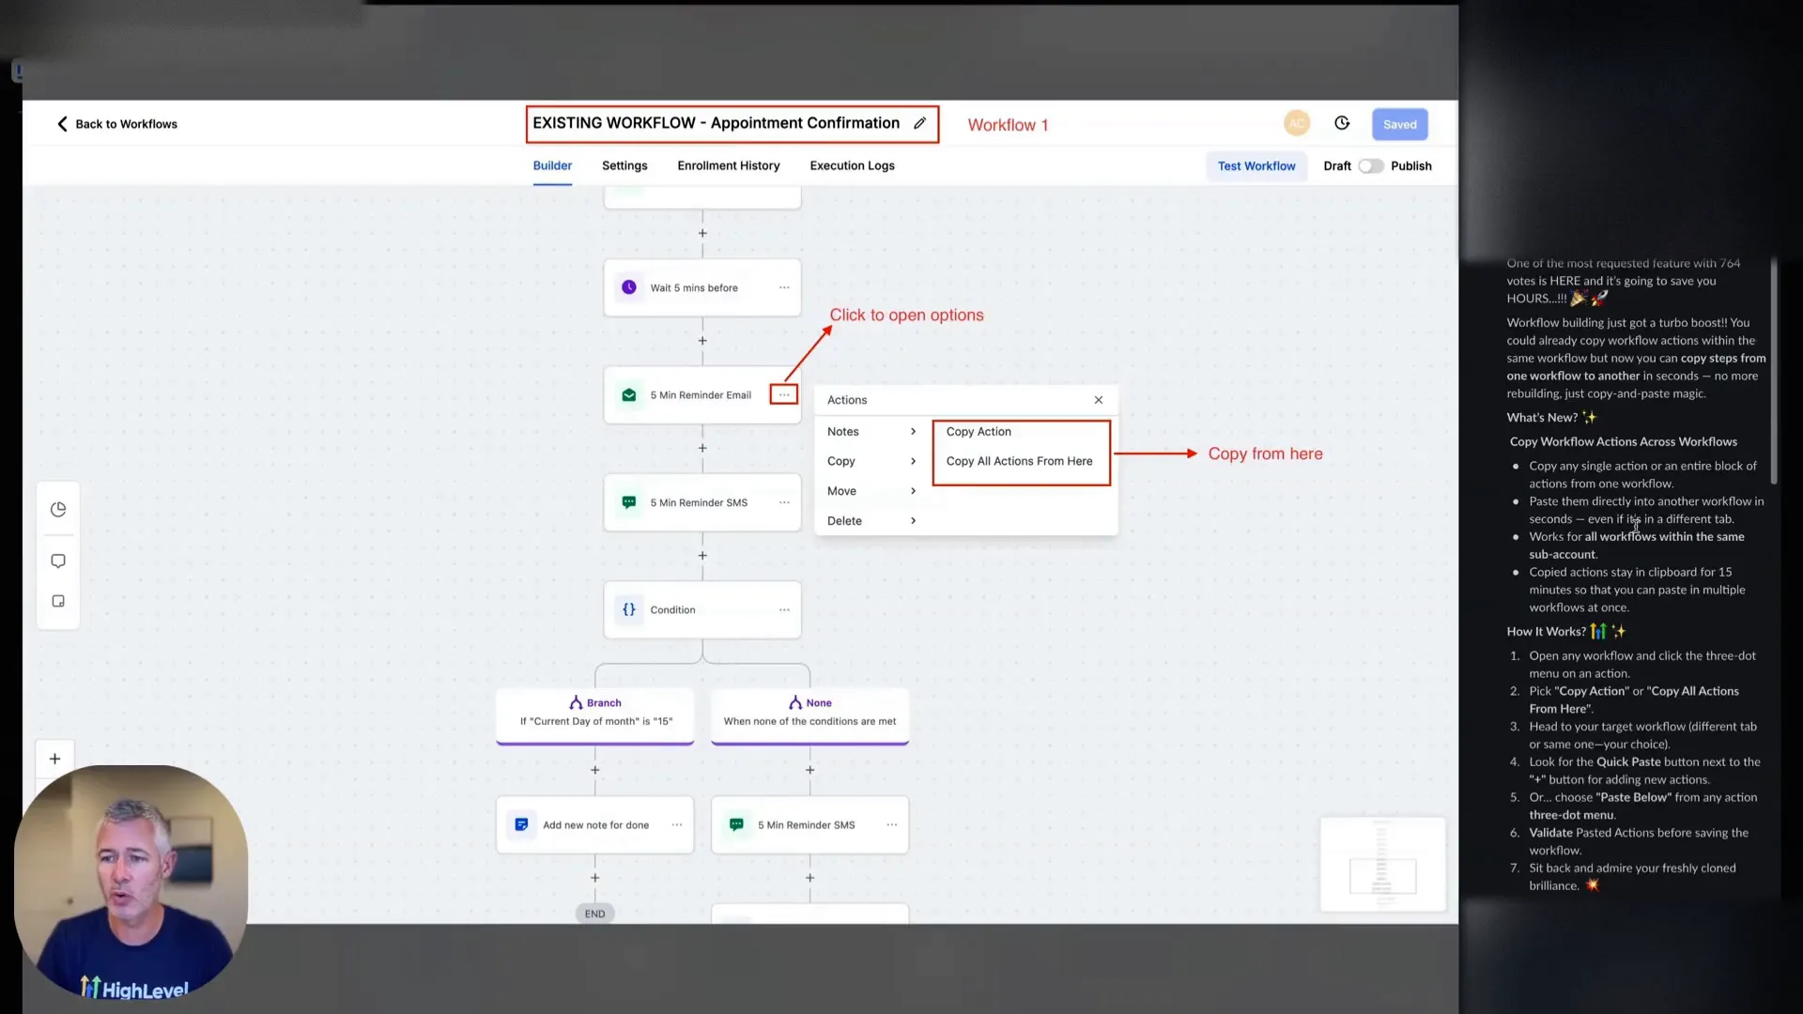Expand the Delete submenu arrow
This screenshot has width=1803, height=1014.
[x=913, y=520]
